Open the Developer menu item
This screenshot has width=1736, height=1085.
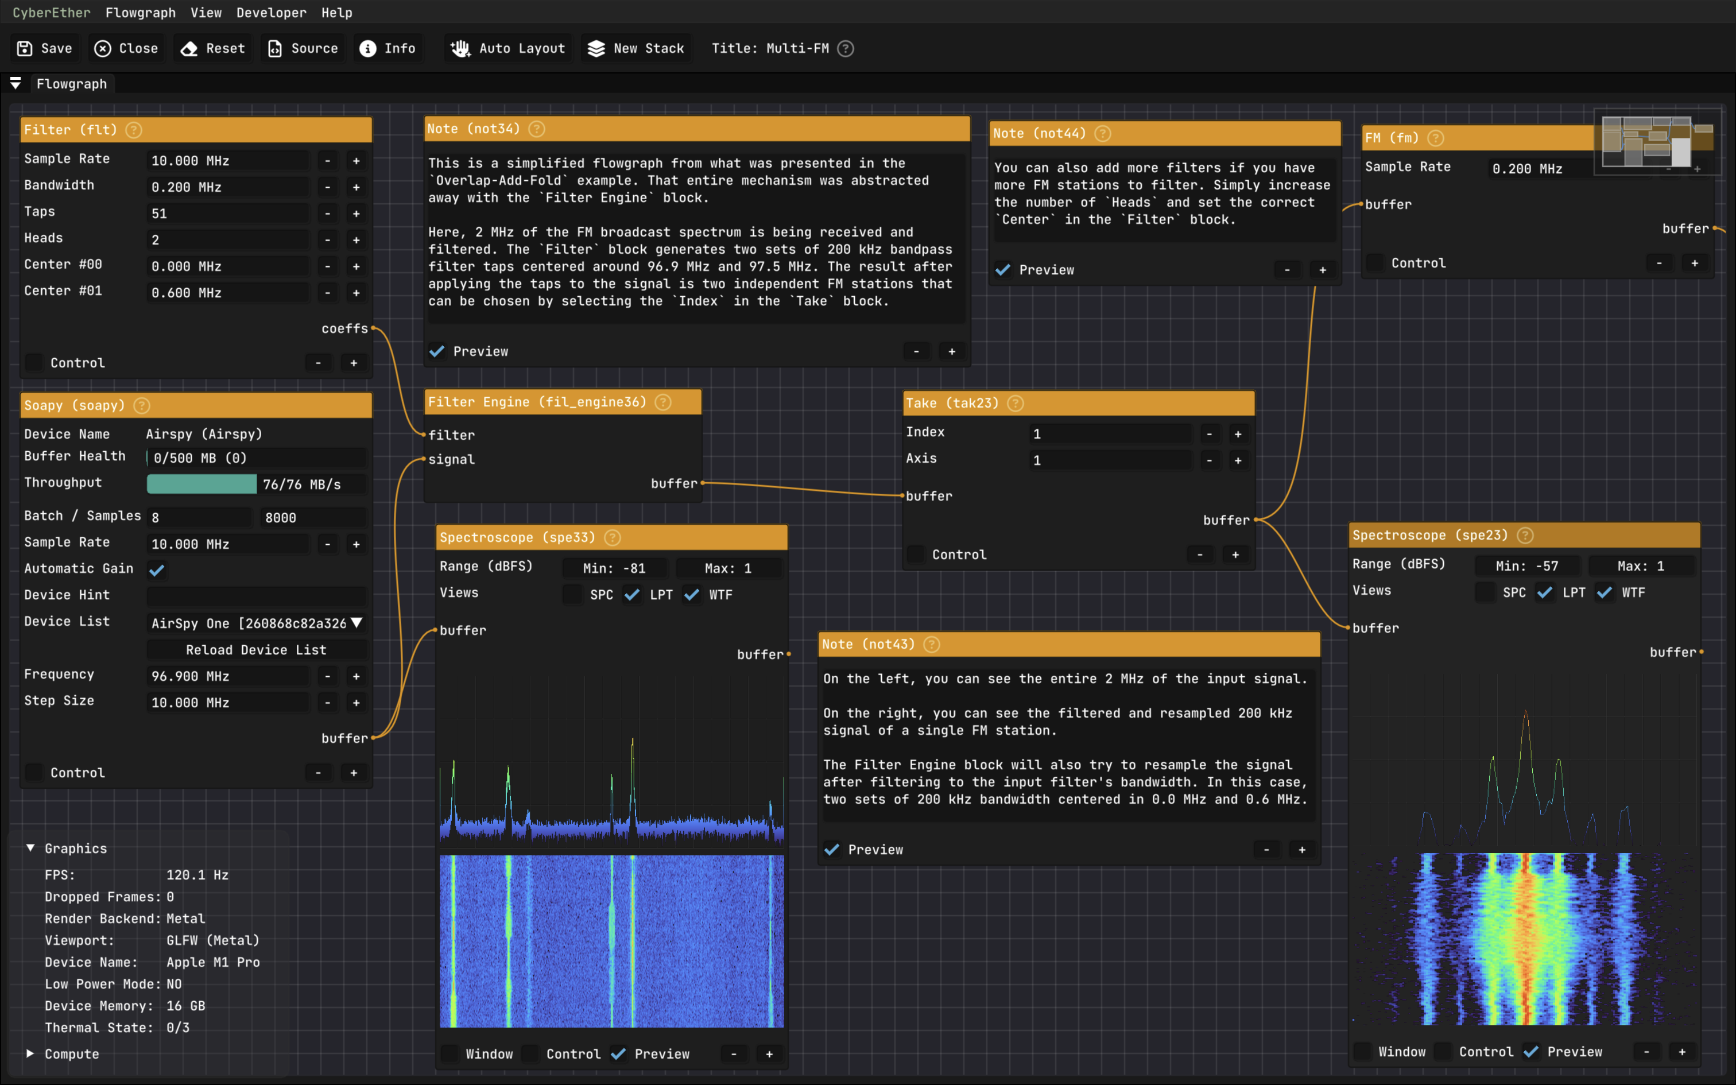click(x=266, y=13)
